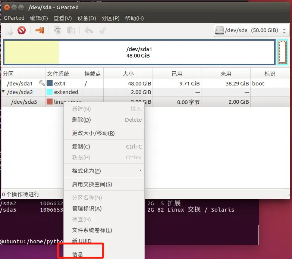This screenshot has width=292, height=259.
Task: Choose 更改大小/移动(R) in context menu
Action: [x=104, y=133]
